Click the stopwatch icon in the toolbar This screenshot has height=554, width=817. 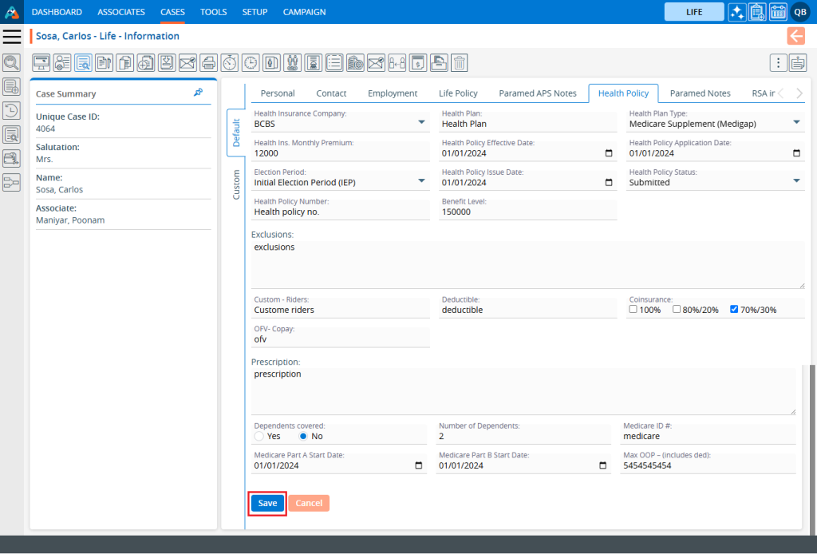tap(229, 62)
